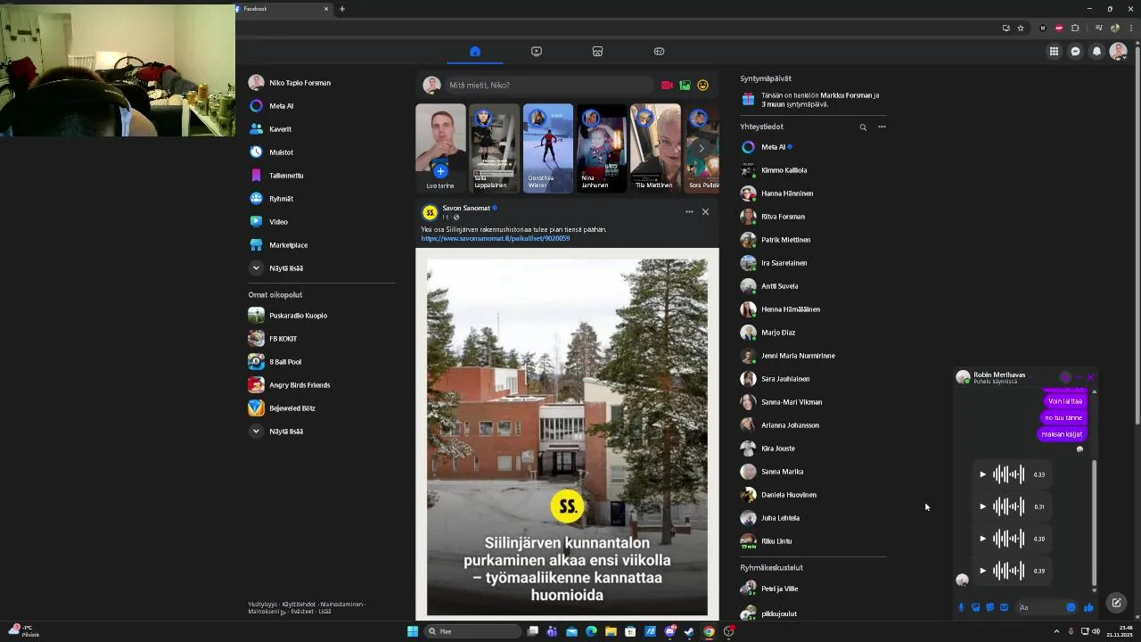Open contacts options three-dot menu

882,128
